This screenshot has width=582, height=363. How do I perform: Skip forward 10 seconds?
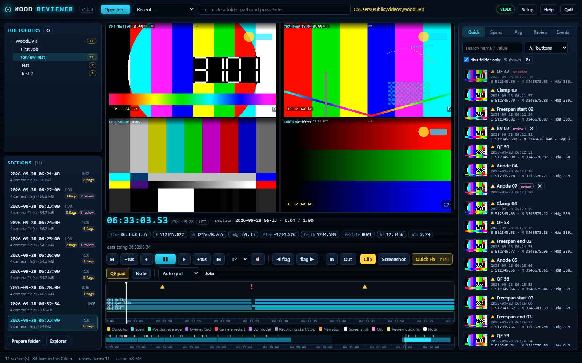(x=202, y=259)
